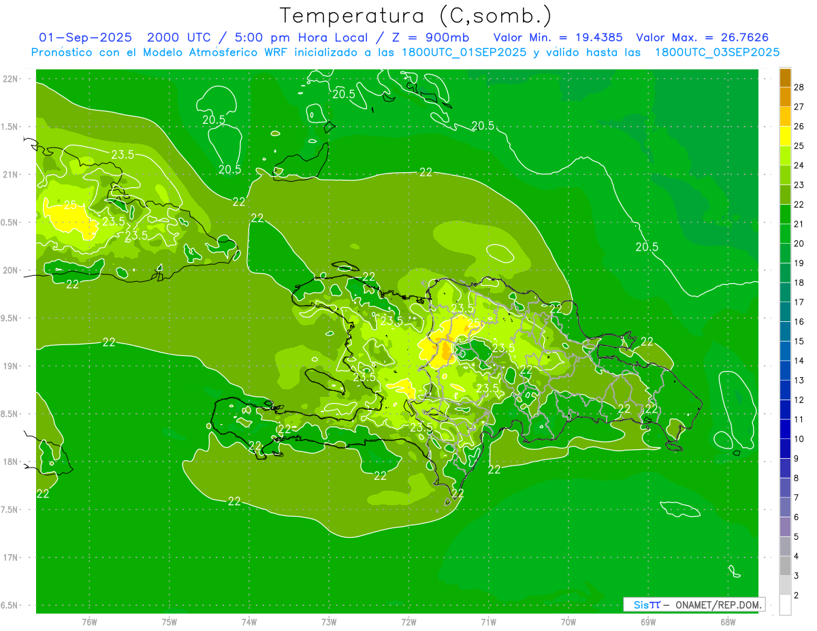This screenshot has height=631, width=817.
Task: Click the "8" label on the color bar
Action: point(797,479)
